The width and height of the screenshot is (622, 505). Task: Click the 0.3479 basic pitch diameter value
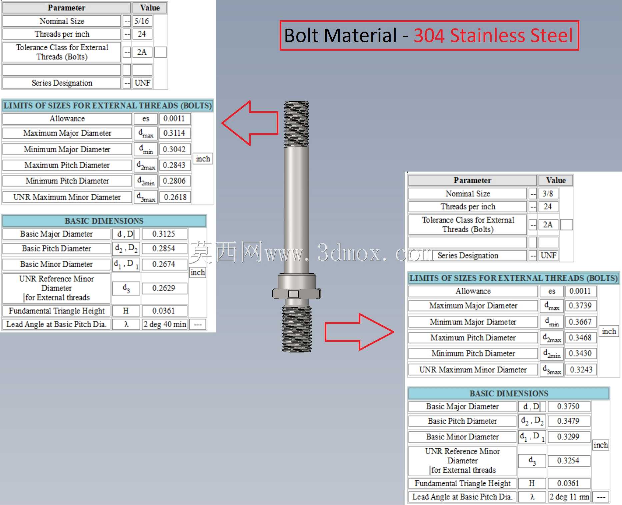click(569, 421)
